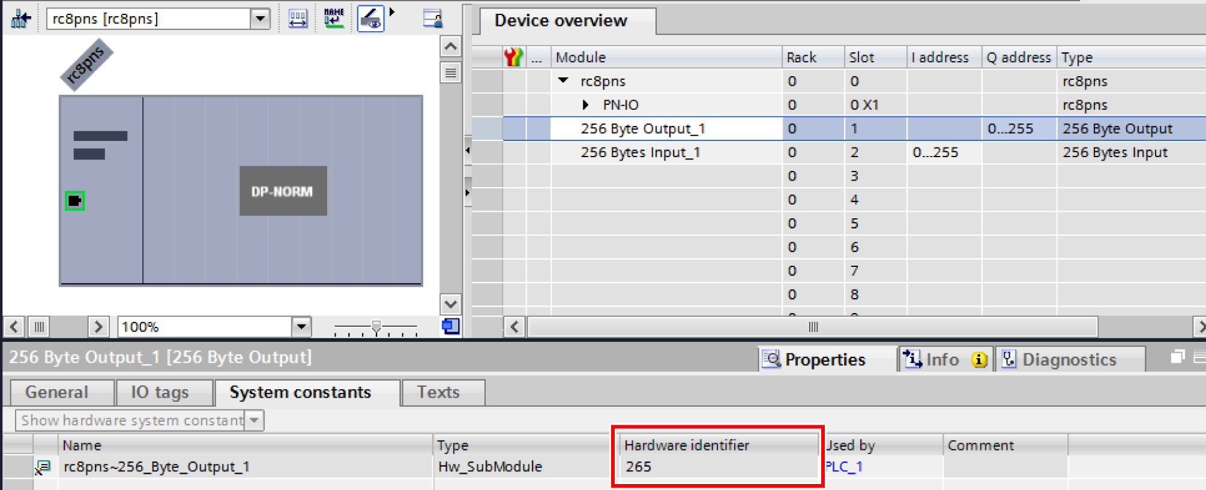The width and height of the screenshot is (1206, 490).
Task: Follow the PLC_1 link in Used by
Action: 844,467
